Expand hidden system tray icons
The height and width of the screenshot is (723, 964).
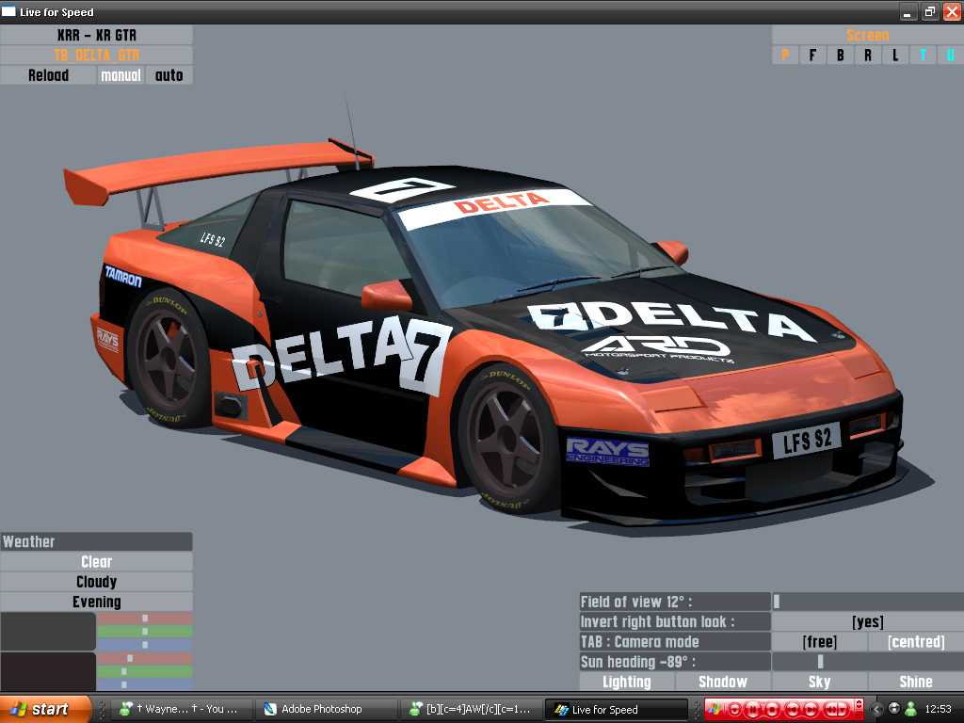pyautogui.click(x=876, y=710)
